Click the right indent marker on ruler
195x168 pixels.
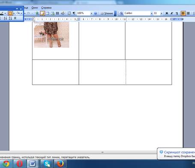click(x=78, y=19)
